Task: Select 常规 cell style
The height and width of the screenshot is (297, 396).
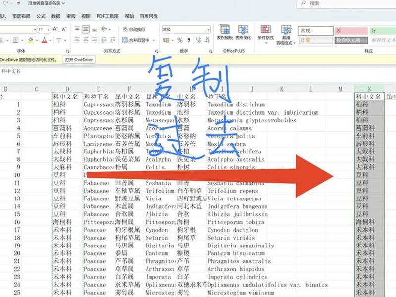Action: pos(316,31)
